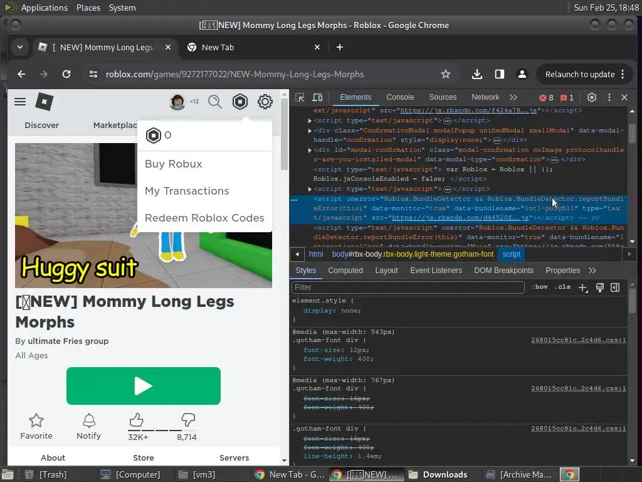The height and width of the screenshot is (482, 642).
Task: Go back to the previous page
Action: pos(21,74)
